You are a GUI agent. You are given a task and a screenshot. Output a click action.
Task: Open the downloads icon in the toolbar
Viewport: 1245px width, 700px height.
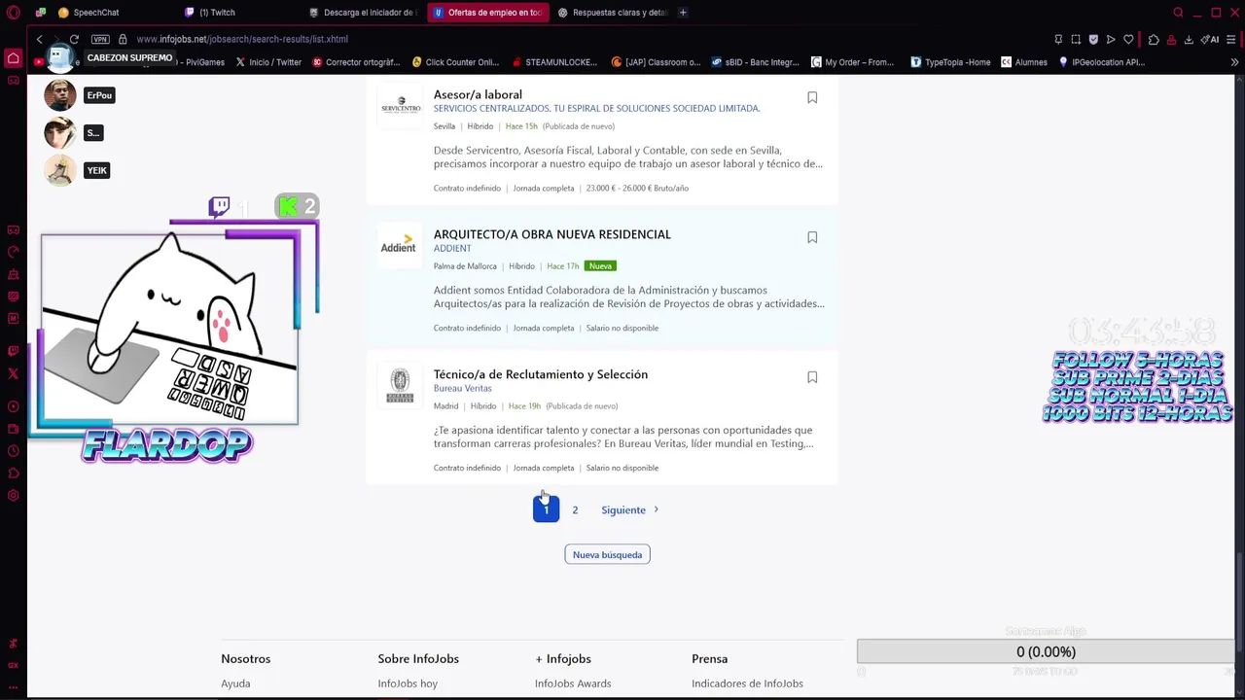pyautogui.click(x=1189, y=39)
